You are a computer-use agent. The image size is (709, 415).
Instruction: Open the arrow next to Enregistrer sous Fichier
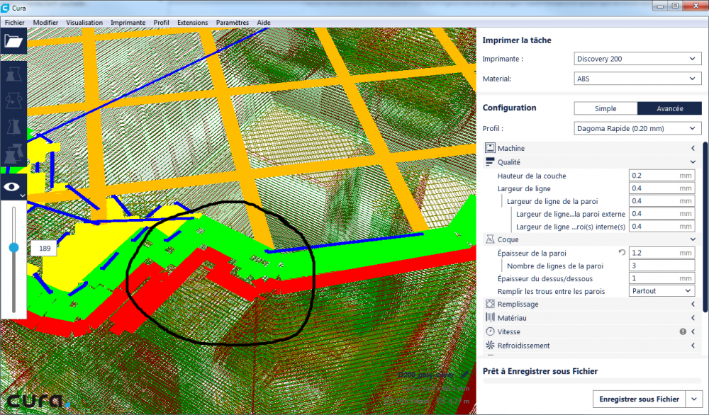[694, 399]
